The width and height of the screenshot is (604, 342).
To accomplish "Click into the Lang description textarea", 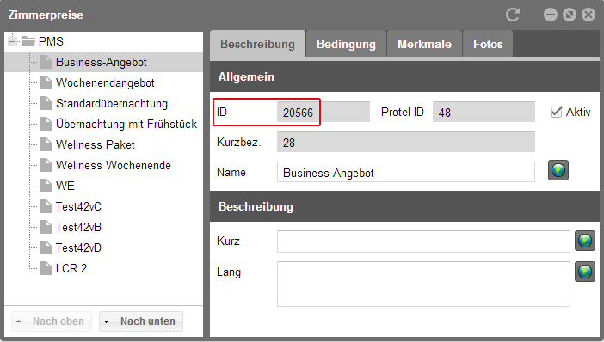I will tap(423, 284).
